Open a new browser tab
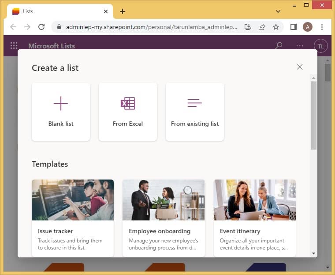The image size is (335, 275). coord(123,11)
